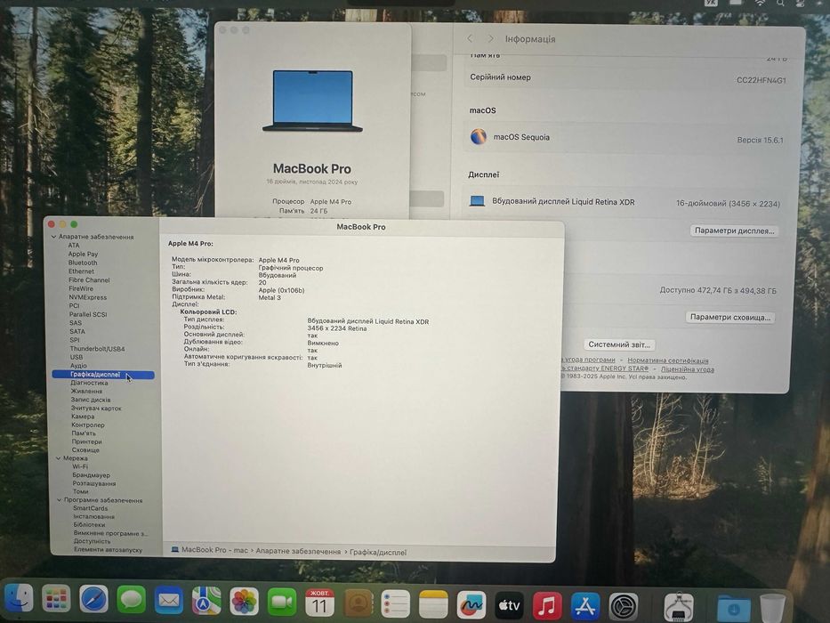Open App Store in the Dock
830x623 pixels.
pyautogui.click(x=585, y=606)
